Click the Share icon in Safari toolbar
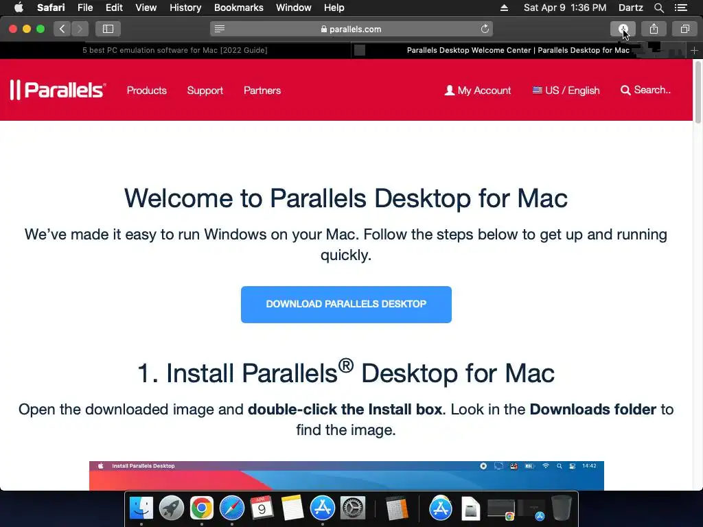703x527 pixels. click(x=654, y=29)
